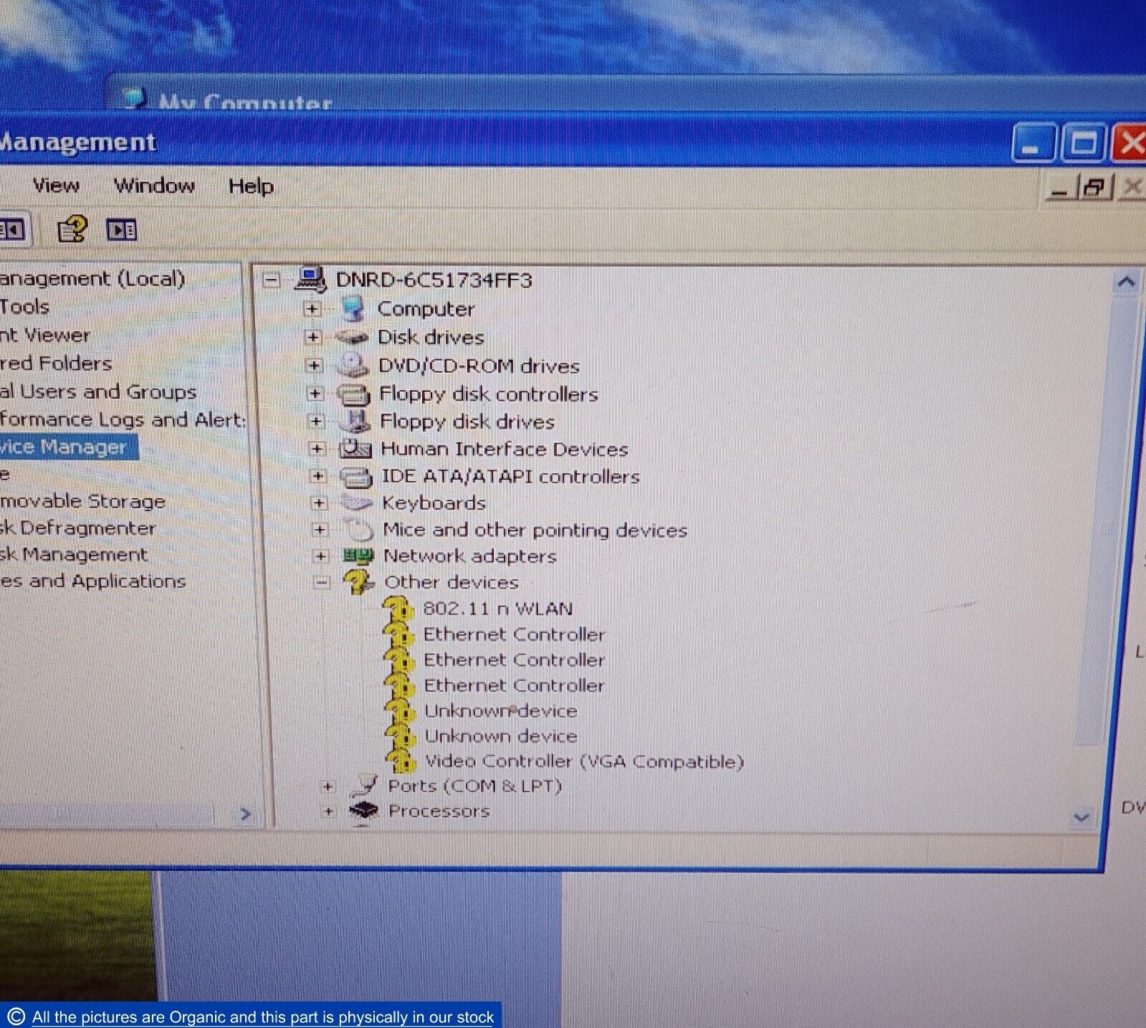Select Removable Storage in left tree
The height and width of the screenshot is (1028, 1146).
pyautogui.click(x=82, y=501)
